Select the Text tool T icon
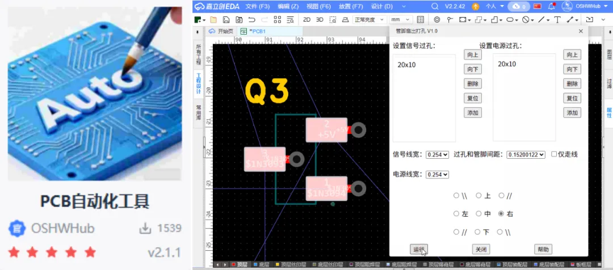This screenshot has width=613, height=270. [557, 19]
